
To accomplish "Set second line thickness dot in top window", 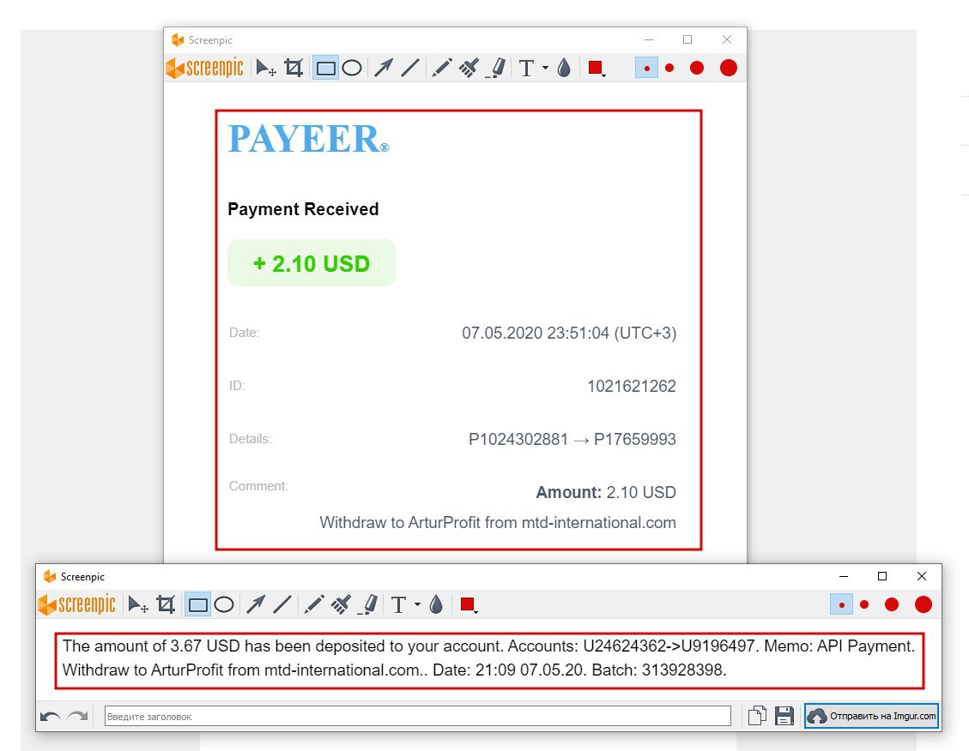I will pos(670,68).
